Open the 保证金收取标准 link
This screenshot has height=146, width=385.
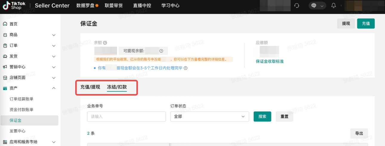pyautogui.click(x=270, y=61)
